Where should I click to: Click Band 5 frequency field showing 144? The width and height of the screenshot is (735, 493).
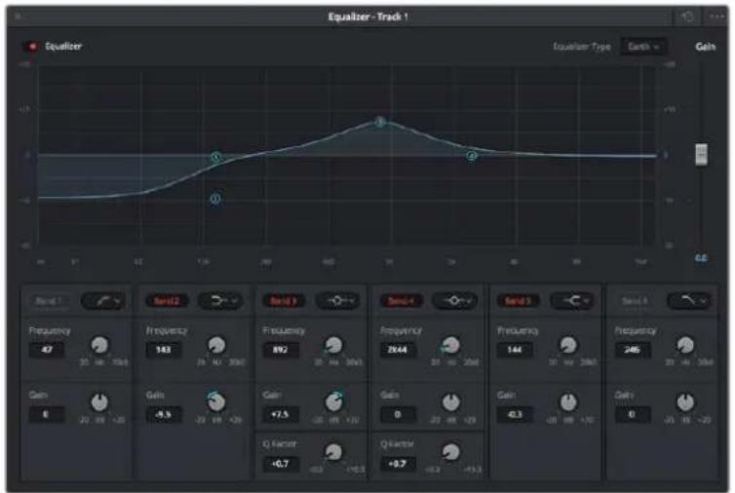coord(515,350)
